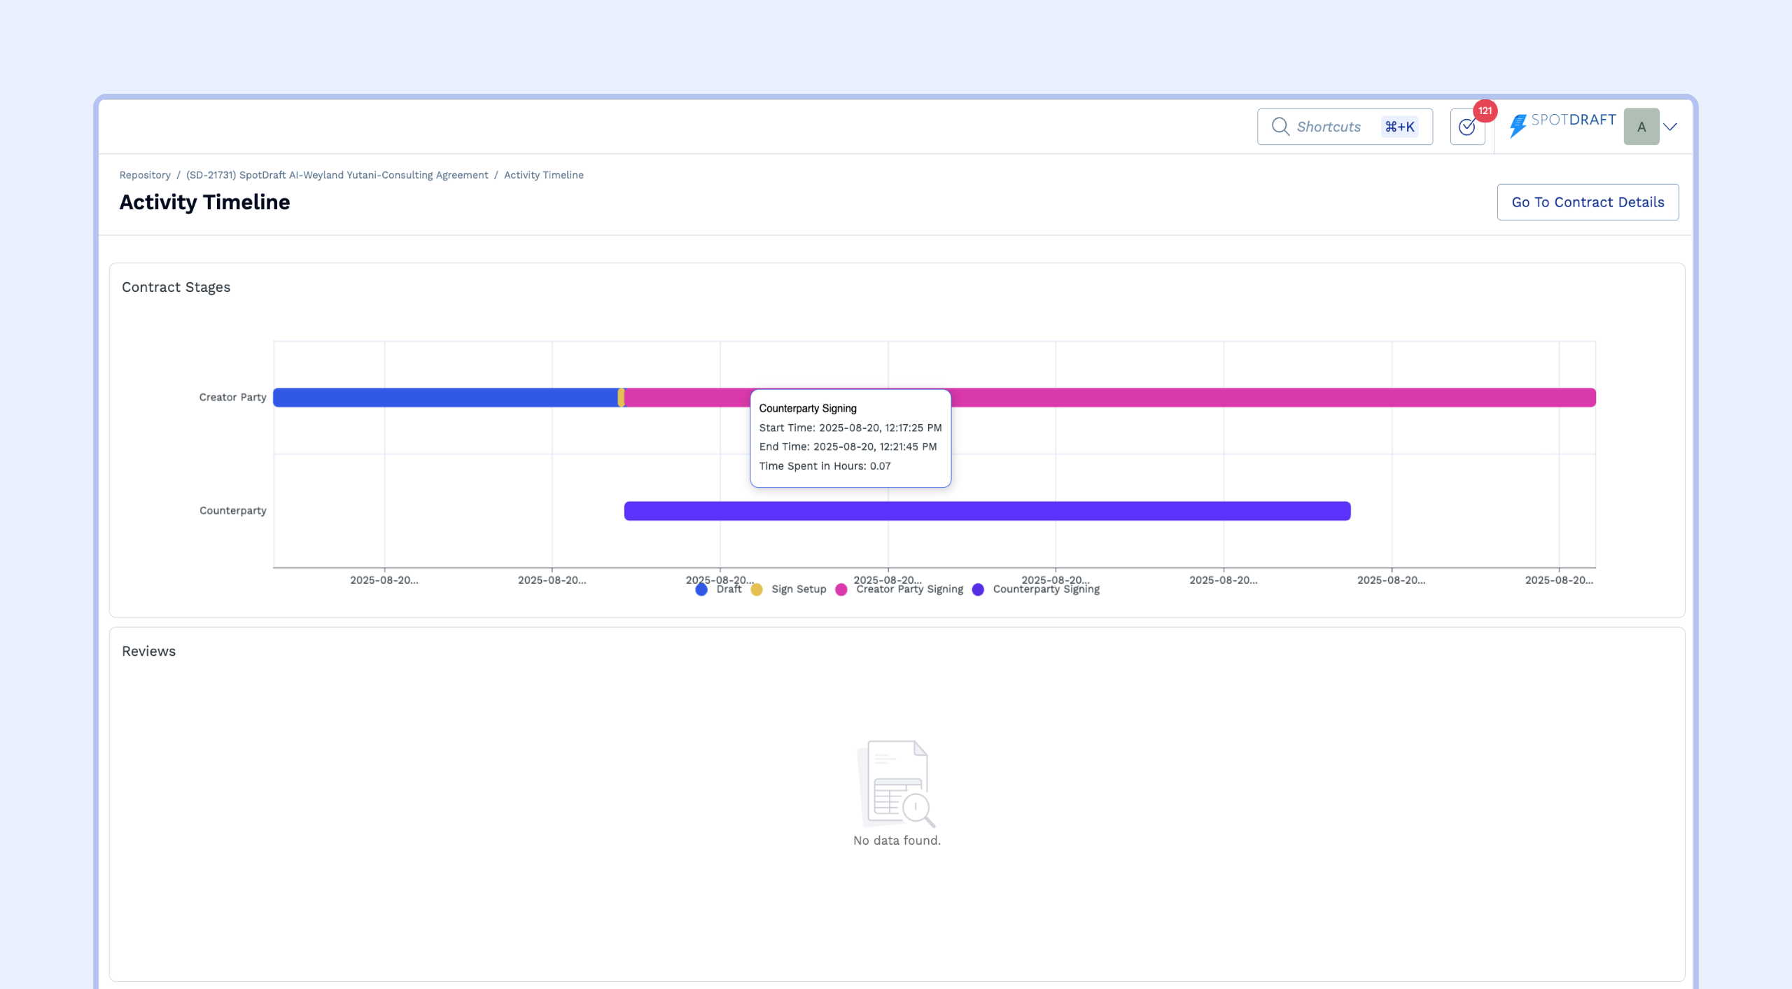Click the SpotDraft lightning logo
This screenshot has width=1792, height=989.
click(x=1518, y=126)
